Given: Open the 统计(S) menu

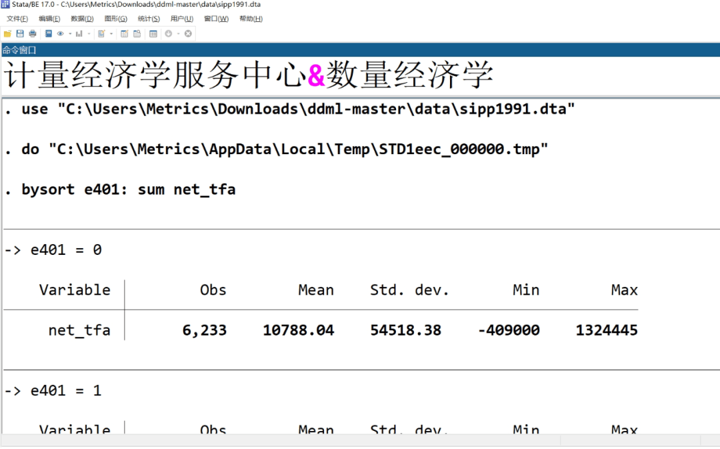Looking at the screenshot, I should pos(148,19).
